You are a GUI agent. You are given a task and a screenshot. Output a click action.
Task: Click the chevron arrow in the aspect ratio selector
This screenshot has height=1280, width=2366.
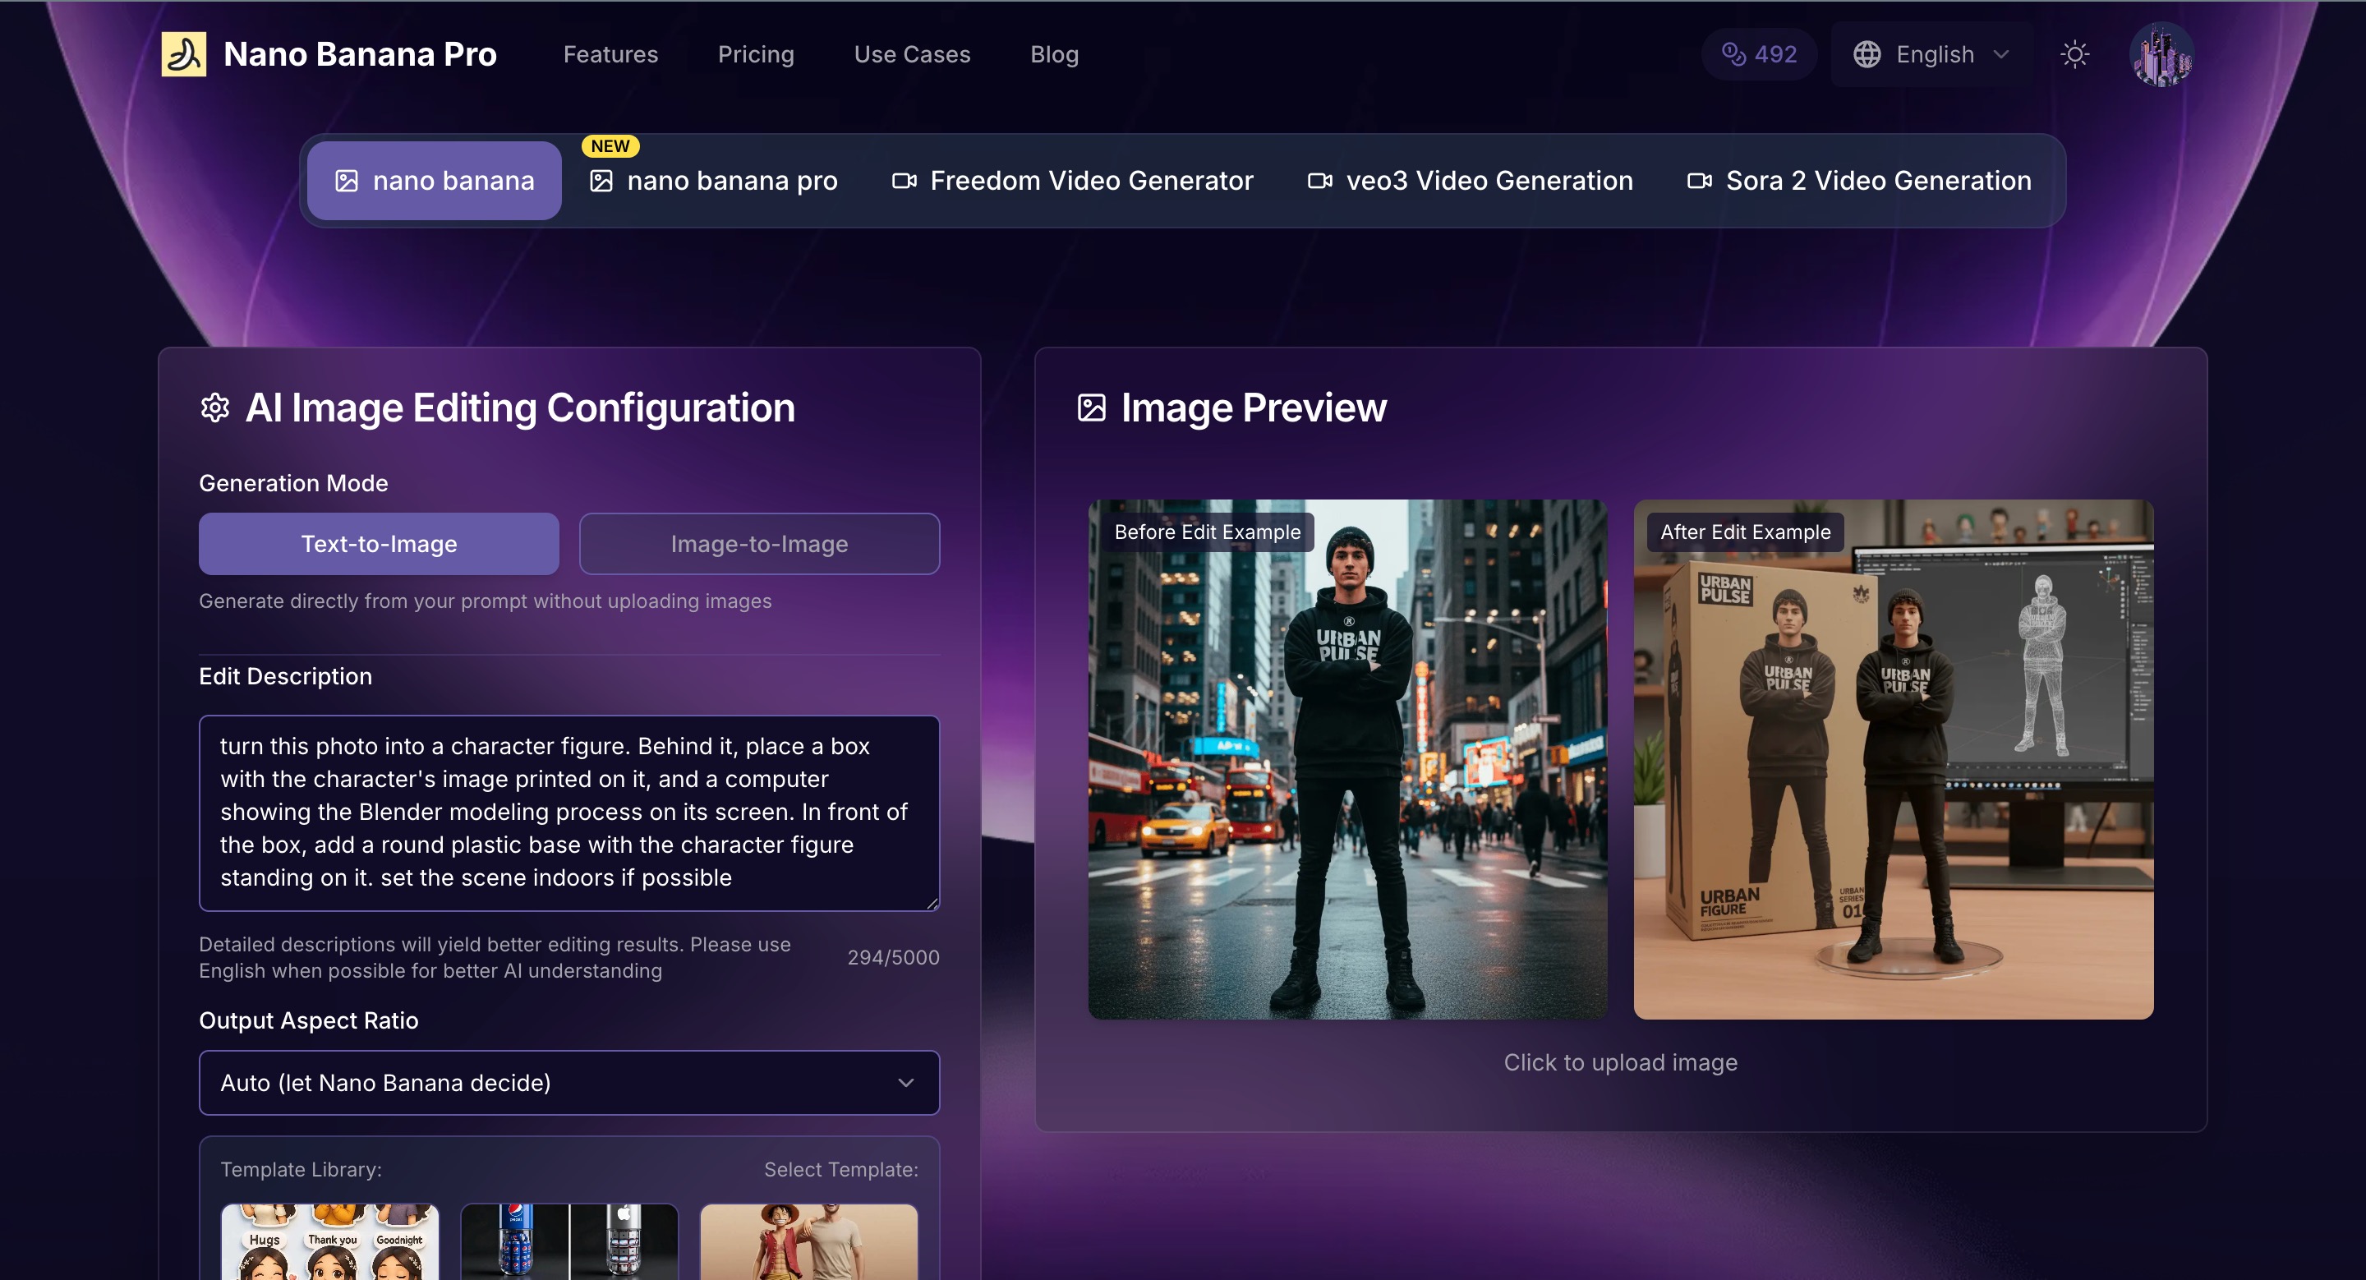point(905,1083)
